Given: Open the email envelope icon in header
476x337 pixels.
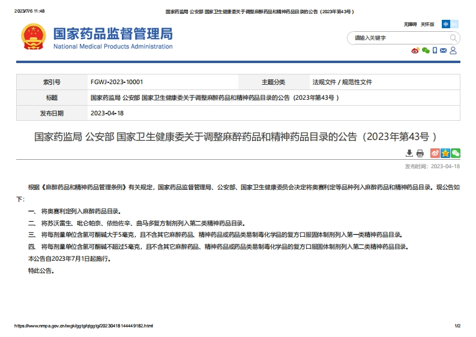Looking at the screenshot, I should (444, 50).
